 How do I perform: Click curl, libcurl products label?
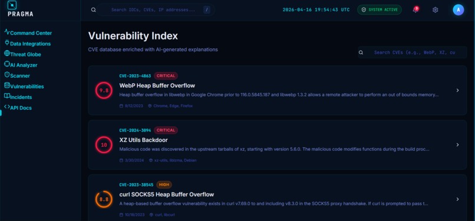(x=165, y=215)
